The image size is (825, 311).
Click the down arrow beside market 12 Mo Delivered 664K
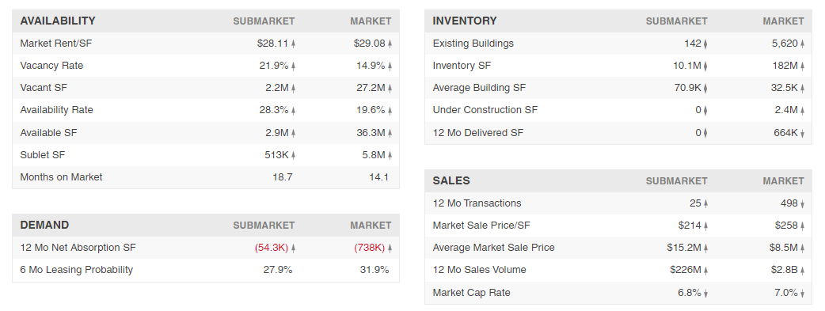pos(802,134)
